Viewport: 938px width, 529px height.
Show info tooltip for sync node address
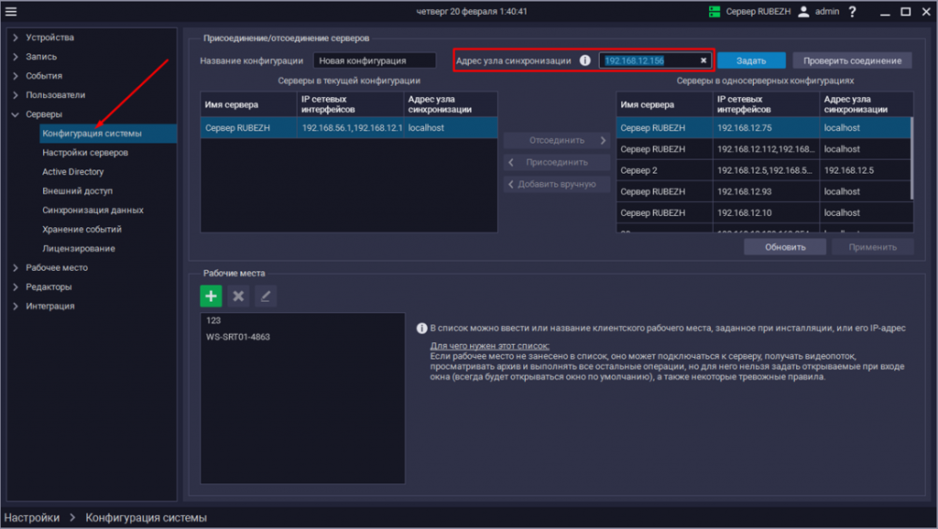[584, 60]
